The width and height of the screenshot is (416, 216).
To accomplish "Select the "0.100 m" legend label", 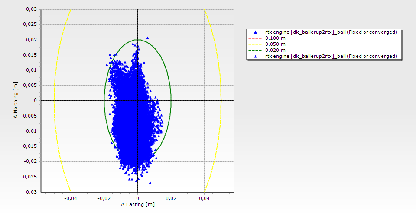I will [x=276, y=38].
